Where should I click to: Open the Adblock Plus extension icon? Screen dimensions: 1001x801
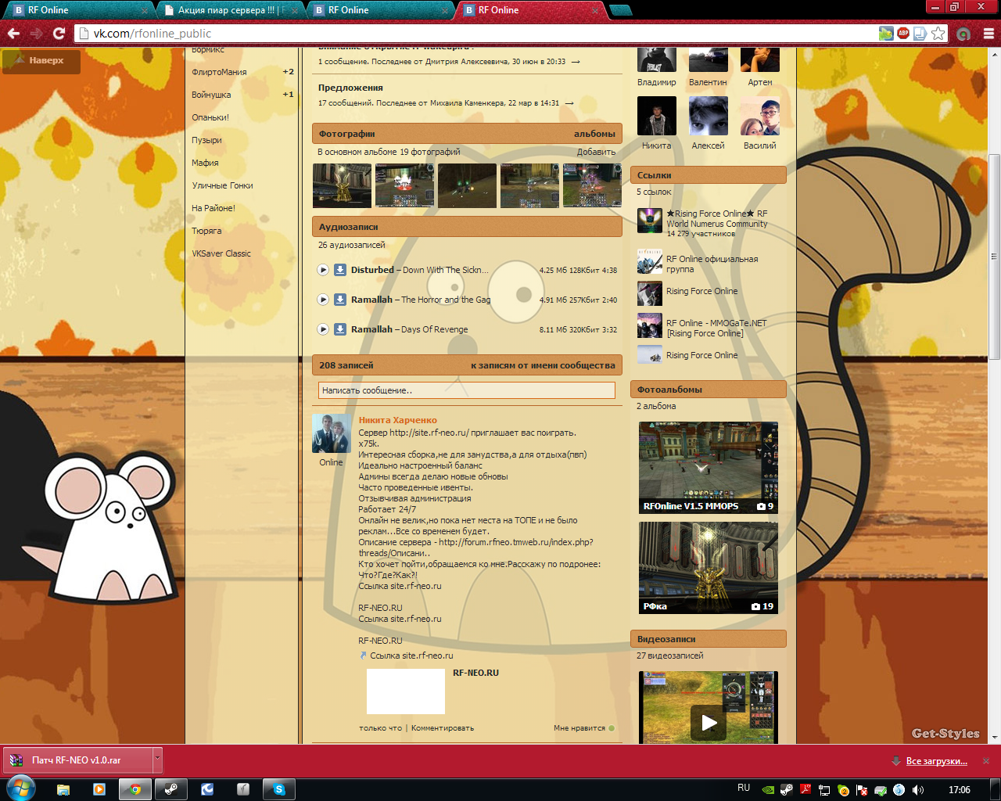tap(903, 34)
